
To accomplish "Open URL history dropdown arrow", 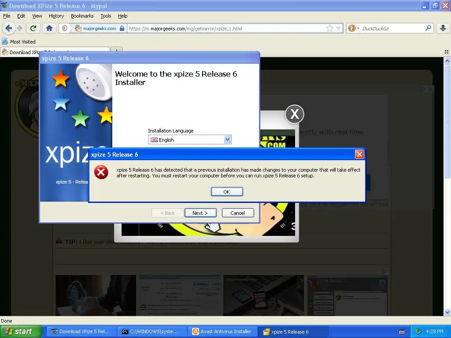I will (x=339, y=28).
